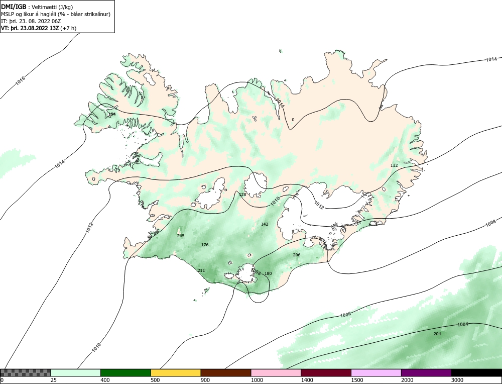
Task: Click the 1006 isobar label
Action: click(345, 315)
